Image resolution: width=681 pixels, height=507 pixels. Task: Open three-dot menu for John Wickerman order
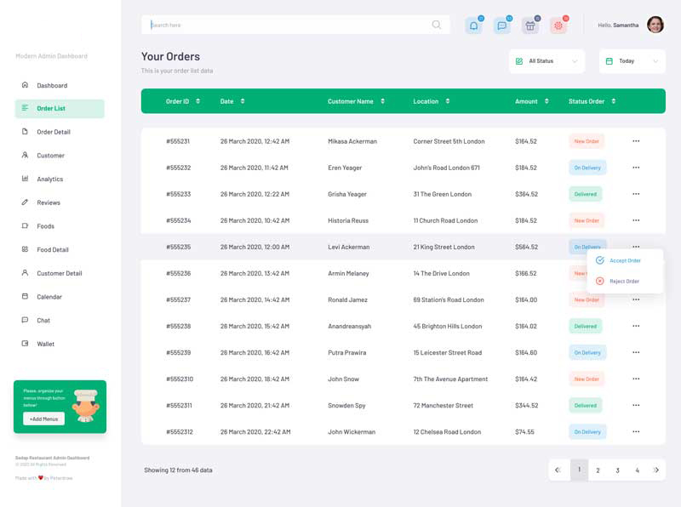coord(636,432)
